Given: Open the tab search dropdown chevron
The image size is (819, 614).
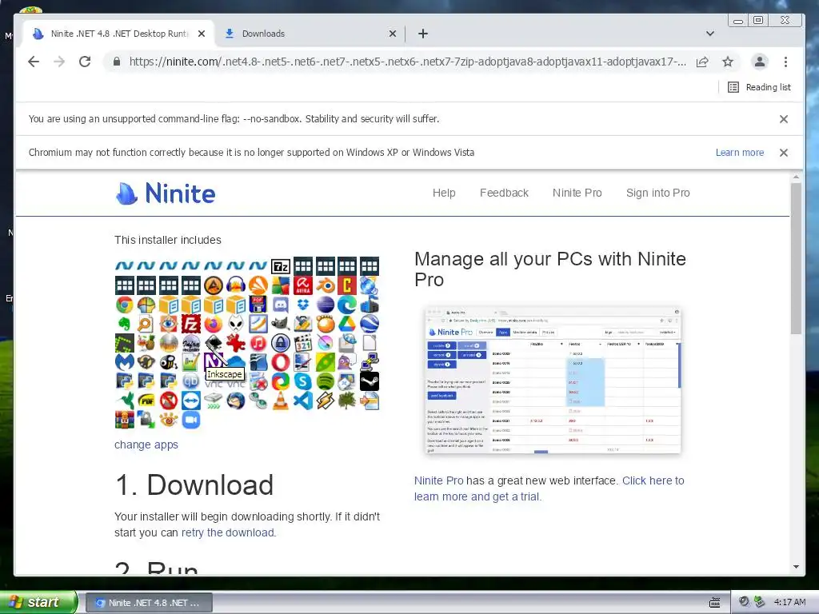Looking at the screenshot, I should coord(710,34).
